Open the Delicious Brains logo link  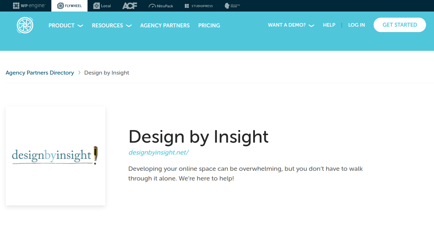click(x=232, y=6)
